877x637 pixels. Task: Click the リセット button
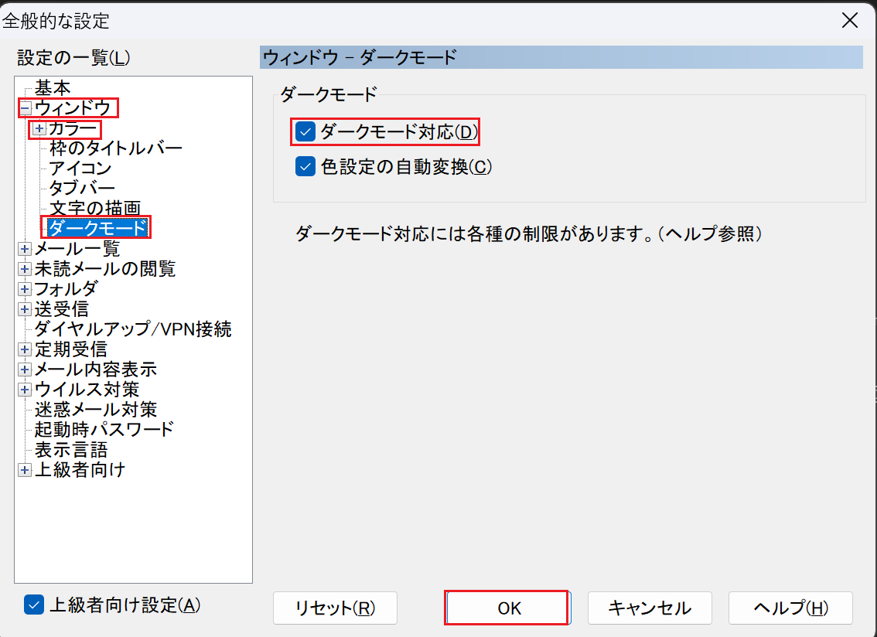click(x=335, y=608)
